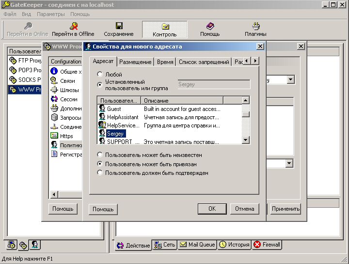
Task: Select the POP3 Proxy gear icon
Action: (13, 70)
